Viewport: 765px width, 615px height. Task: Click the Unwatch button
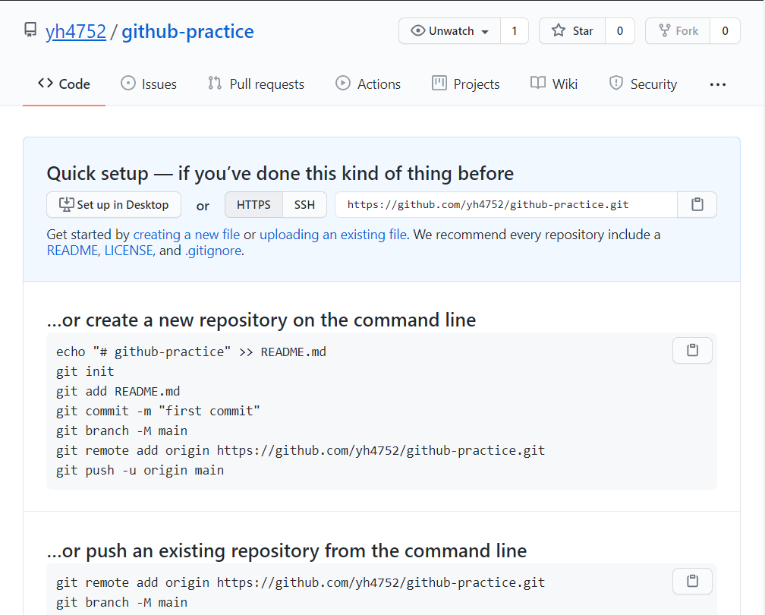(450, 30)
